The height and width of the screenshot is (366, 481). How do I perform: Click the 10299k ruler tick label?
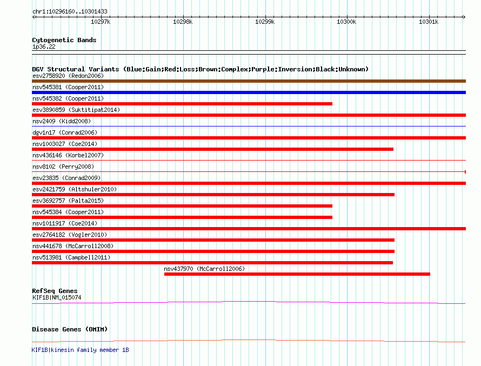click(x=265, y=22)
